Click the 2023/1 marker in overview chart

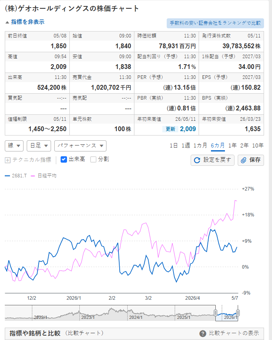pyautogui.click(x=88, y=317)
